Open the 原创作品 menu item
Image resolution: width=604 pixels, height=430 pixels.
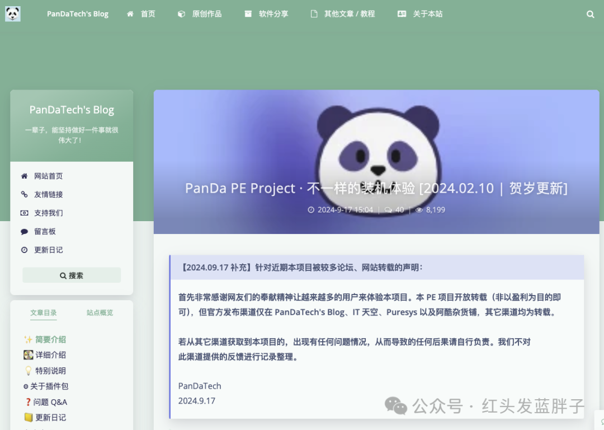(207, 14)
